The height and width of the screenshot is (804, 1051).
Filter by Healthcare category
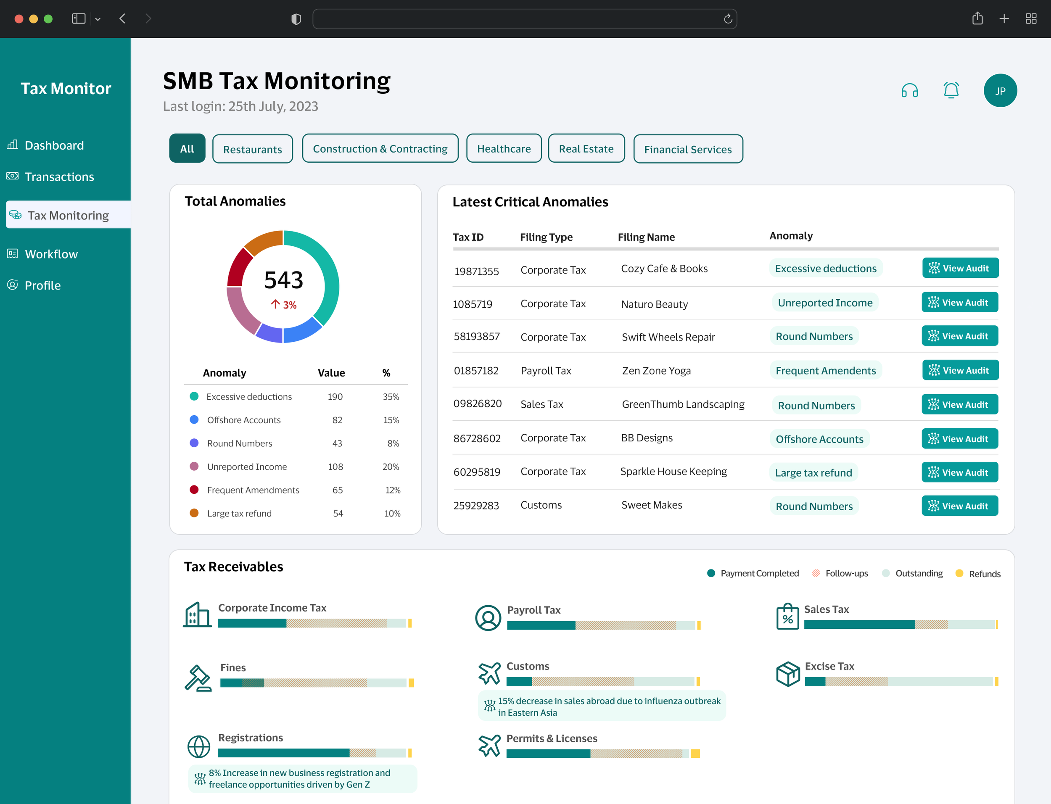point(504,149)
